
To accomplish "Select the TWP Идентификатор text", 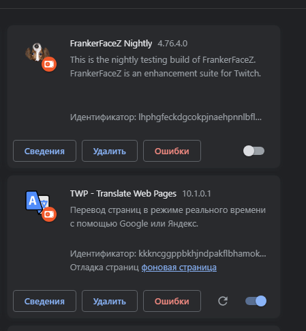I will point(168,253).
